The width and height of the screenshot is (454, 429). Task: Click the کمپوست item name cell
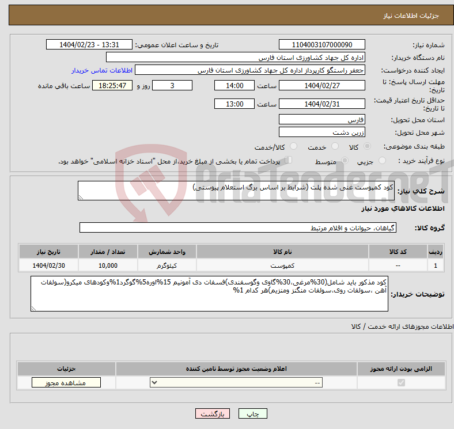(282, 265)
